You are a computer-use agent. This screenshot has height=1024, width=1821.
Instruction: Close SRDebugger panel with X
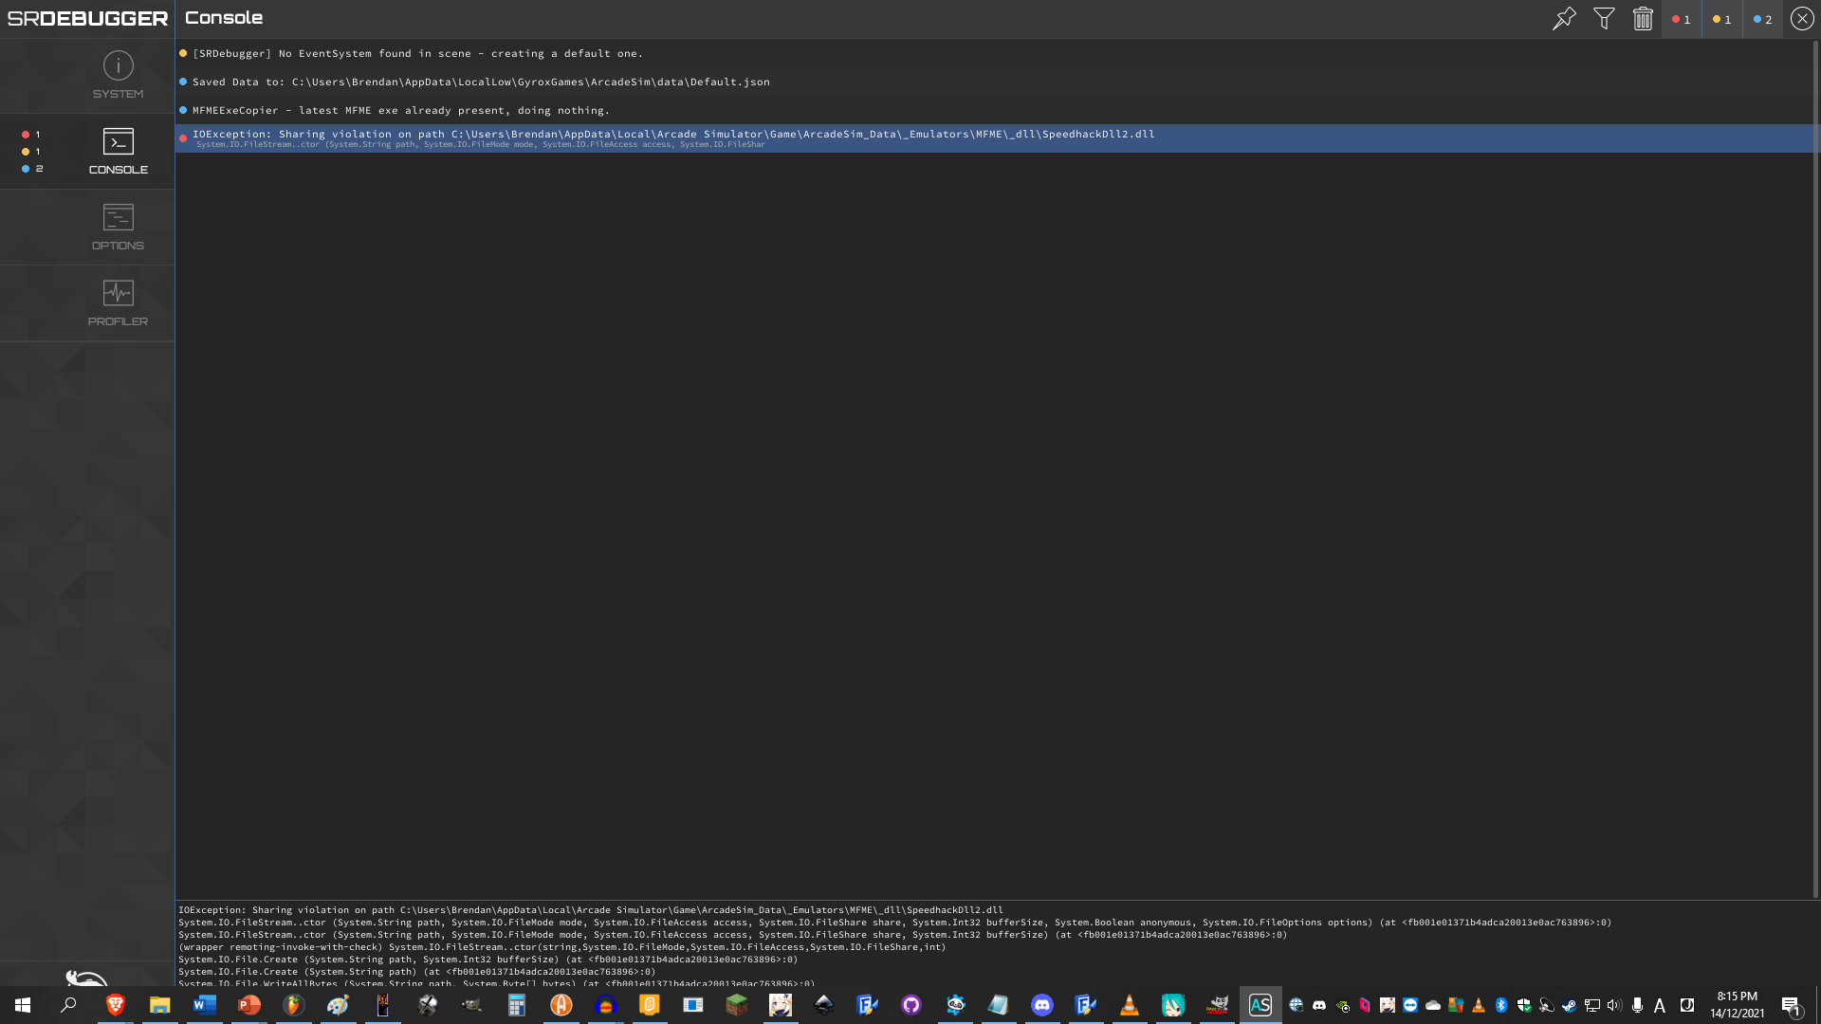point(1802,19)
